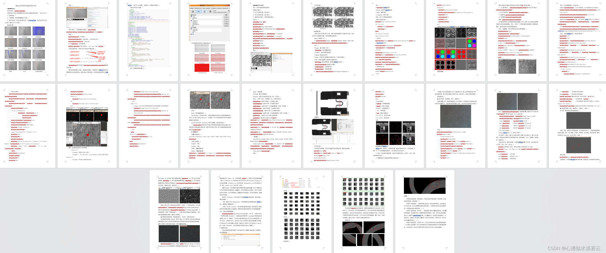The width and height of the screenshot is (606, 253).
Task: Click the code text on page ten
Action: point(579,40)
